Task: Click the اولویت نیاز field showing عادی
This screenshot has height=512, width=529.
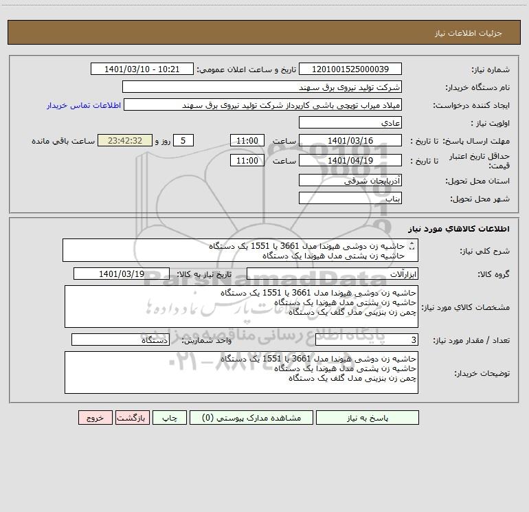Action: [350, 122]
